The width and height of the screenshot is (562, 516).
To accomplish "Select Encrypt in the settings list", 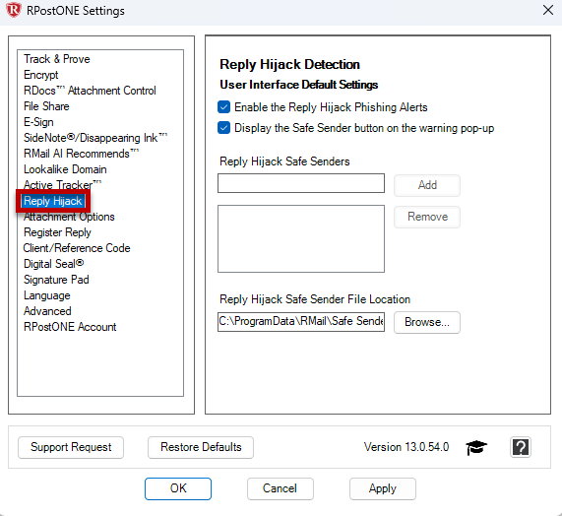I will coord(41,75).
